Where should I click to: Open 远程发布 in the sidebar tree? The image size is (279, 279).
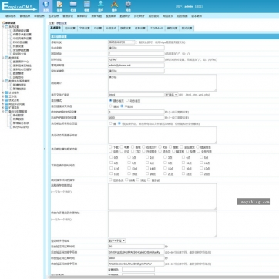coord(18,77)
